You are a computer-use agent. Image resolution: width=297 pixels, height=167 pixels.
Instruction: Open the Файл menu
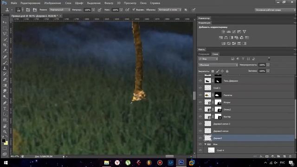pyautogui.click(x=14, y=3)
